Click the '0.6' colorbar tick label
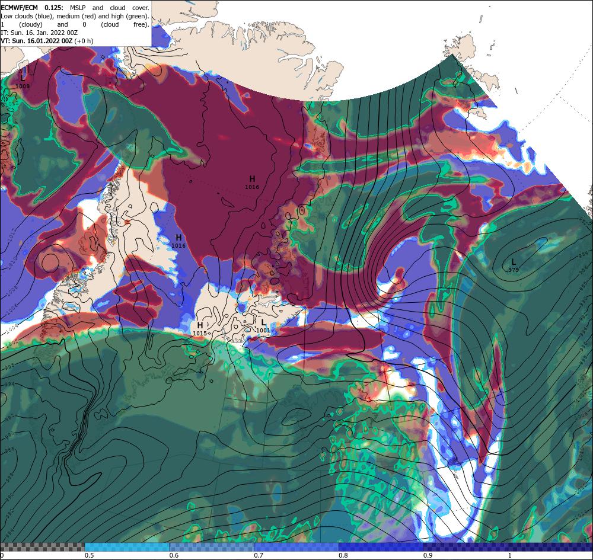The width and height of the screenshot is (593, 560). 174,555
